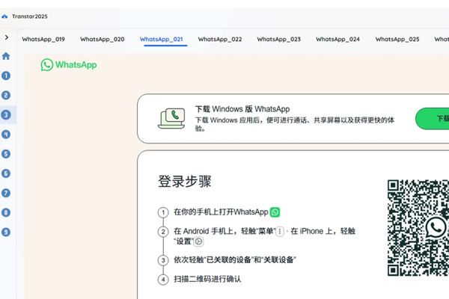Image resolution: width=449 pixels, height=299 pixels.
Task: Select sidebar group number 7
Action: pyautogui.click(x=6, y=193)
